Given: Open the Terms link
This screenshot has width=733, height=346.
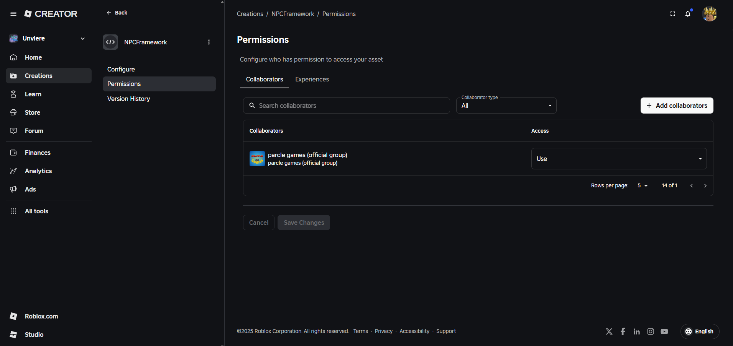Looking at the screenshot, I should 361,331.
